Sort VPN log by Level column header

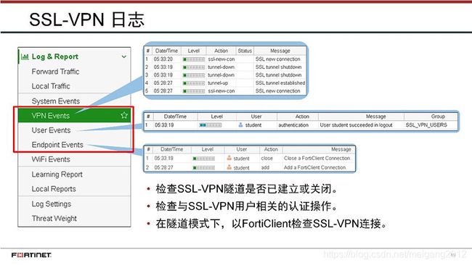[194, 51]
